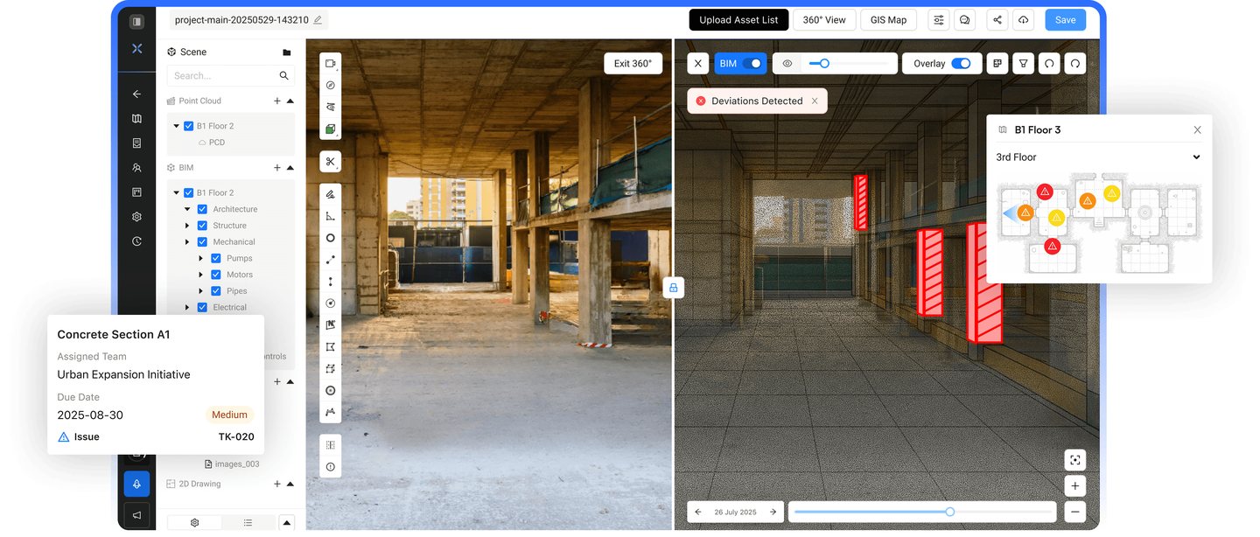Click the GIS Map button

(888, 19)
